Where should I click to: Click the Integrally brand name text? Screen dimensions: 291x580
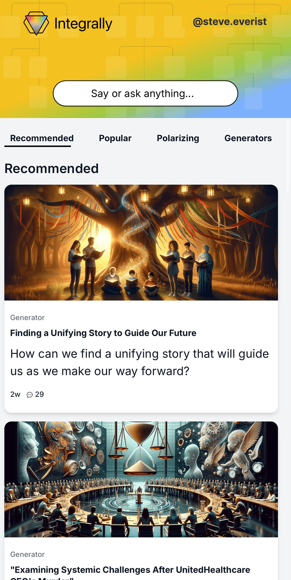click(83, 24)
